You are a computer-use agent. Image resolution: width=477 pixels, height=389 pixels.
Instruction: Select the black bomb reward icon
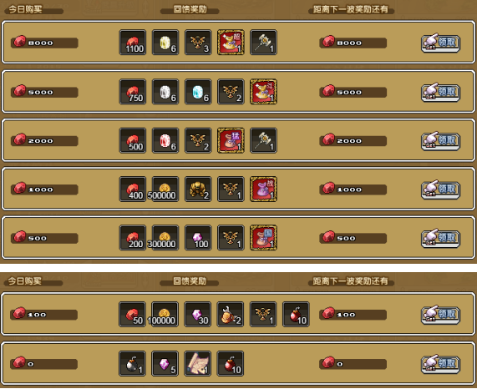(x=132, y=363)
